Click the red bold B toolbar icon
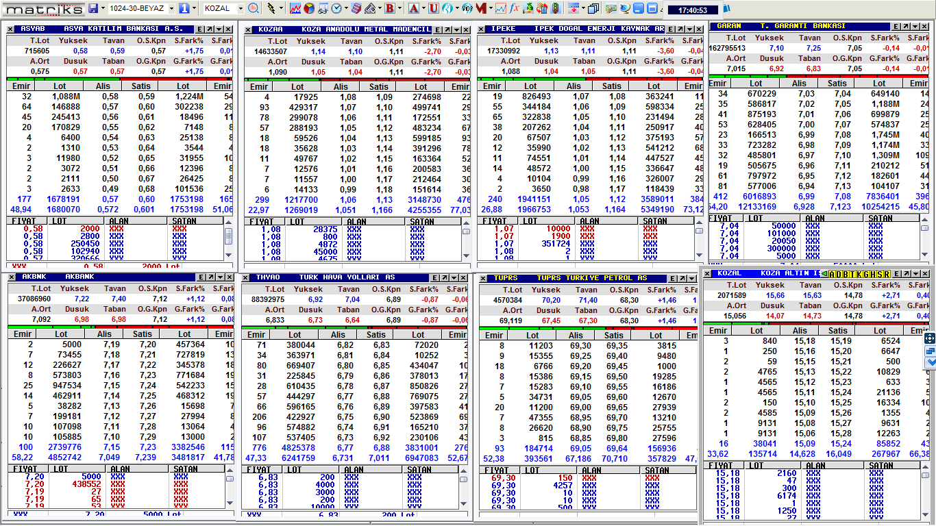The height and width of the screenshot is (526, 936). (390, 9)
